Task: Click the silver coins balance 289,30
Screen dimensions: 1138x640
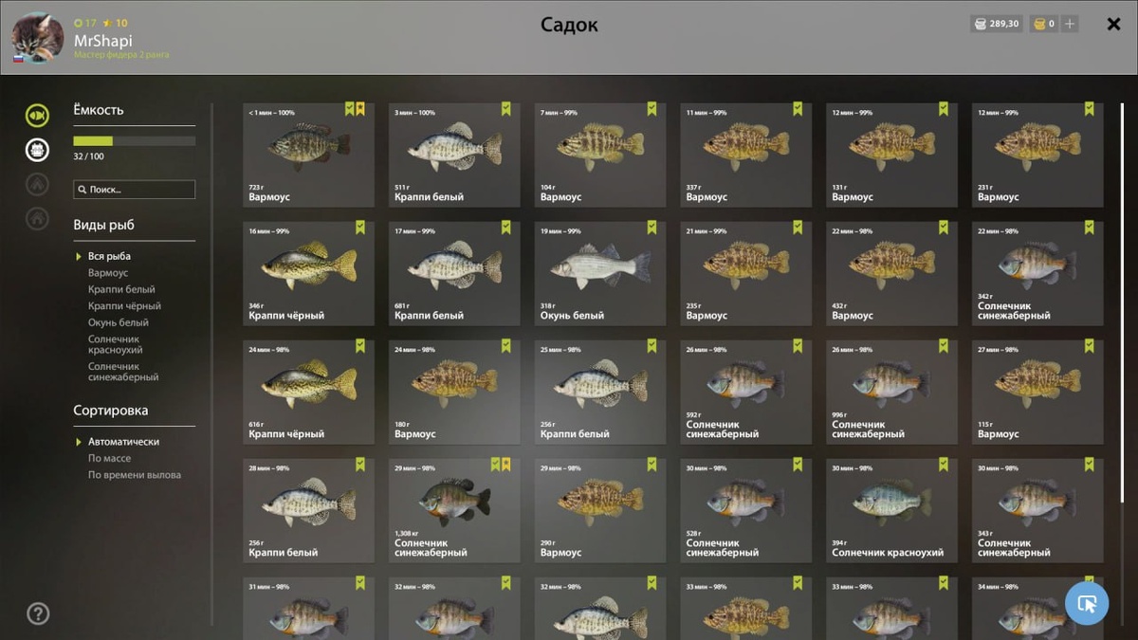Action: 997,24
